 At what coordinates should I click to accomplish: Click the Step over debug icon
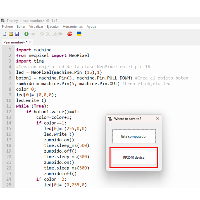[x=42, y=34]
